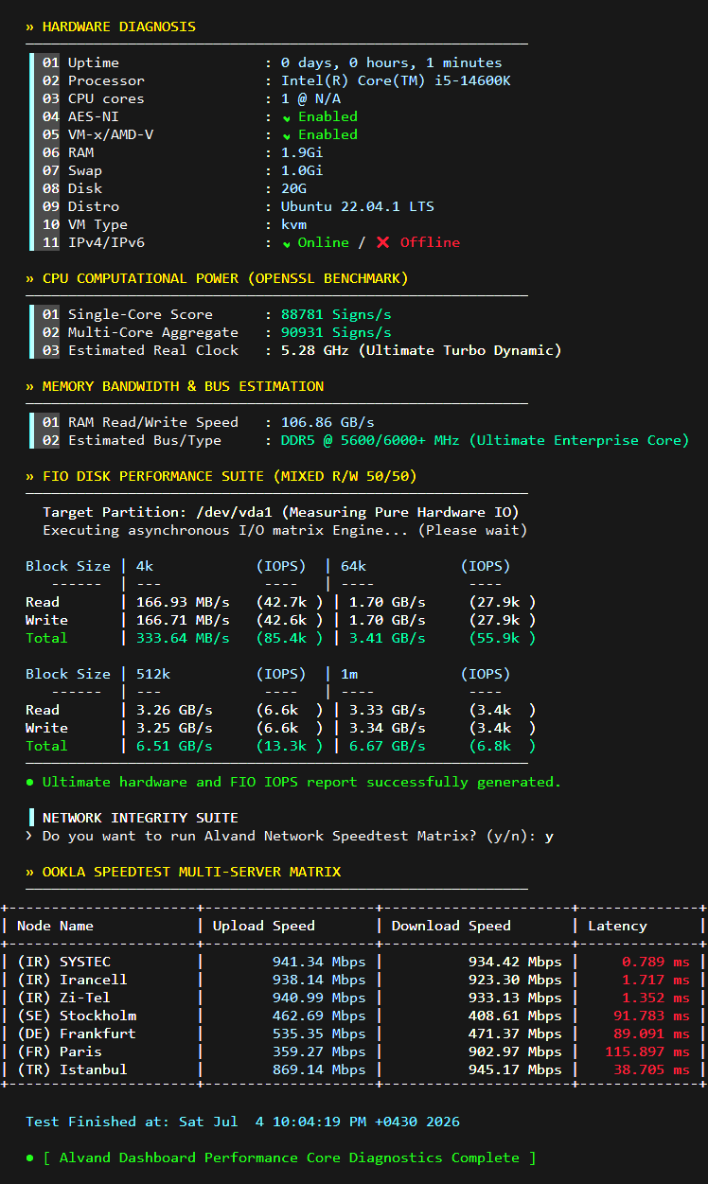708x1184 pixels.
Task: Click the red Offline IPv6 status
Action: (x=430, y=242)
